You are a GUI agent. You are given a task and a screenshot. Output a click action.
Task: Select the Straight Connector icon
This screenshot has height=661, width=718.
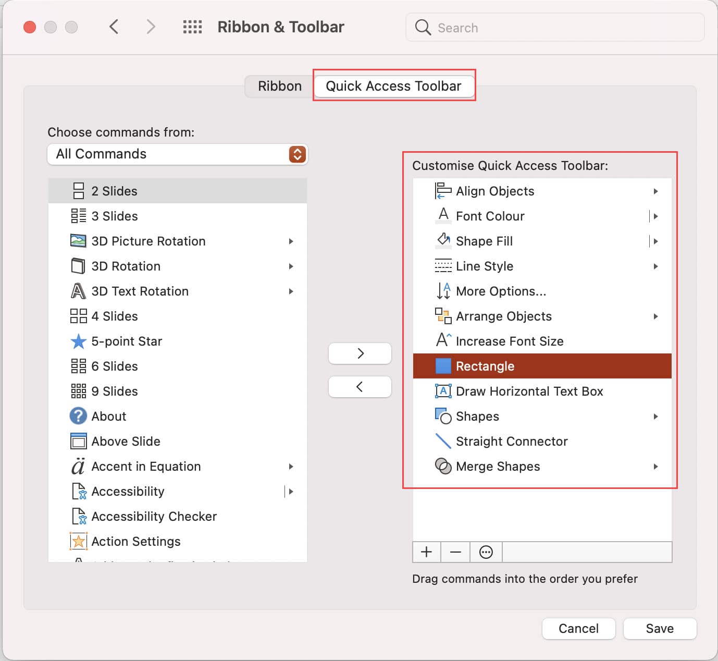pos(442,441)
